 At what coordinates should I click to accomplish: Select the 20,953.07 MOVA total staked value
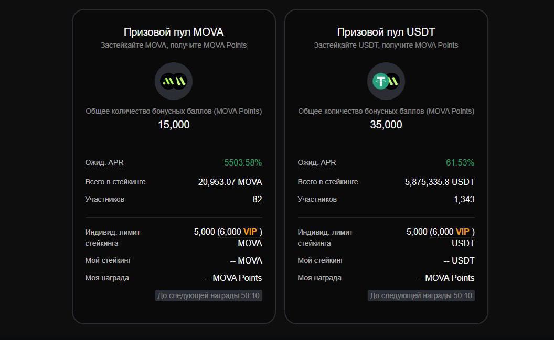230,182
